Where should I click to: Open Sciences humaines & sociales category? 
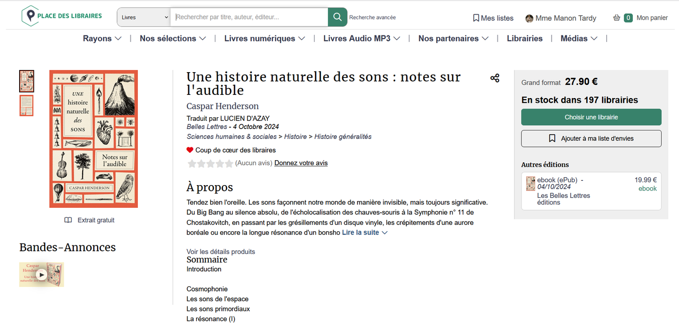(232, 136)
